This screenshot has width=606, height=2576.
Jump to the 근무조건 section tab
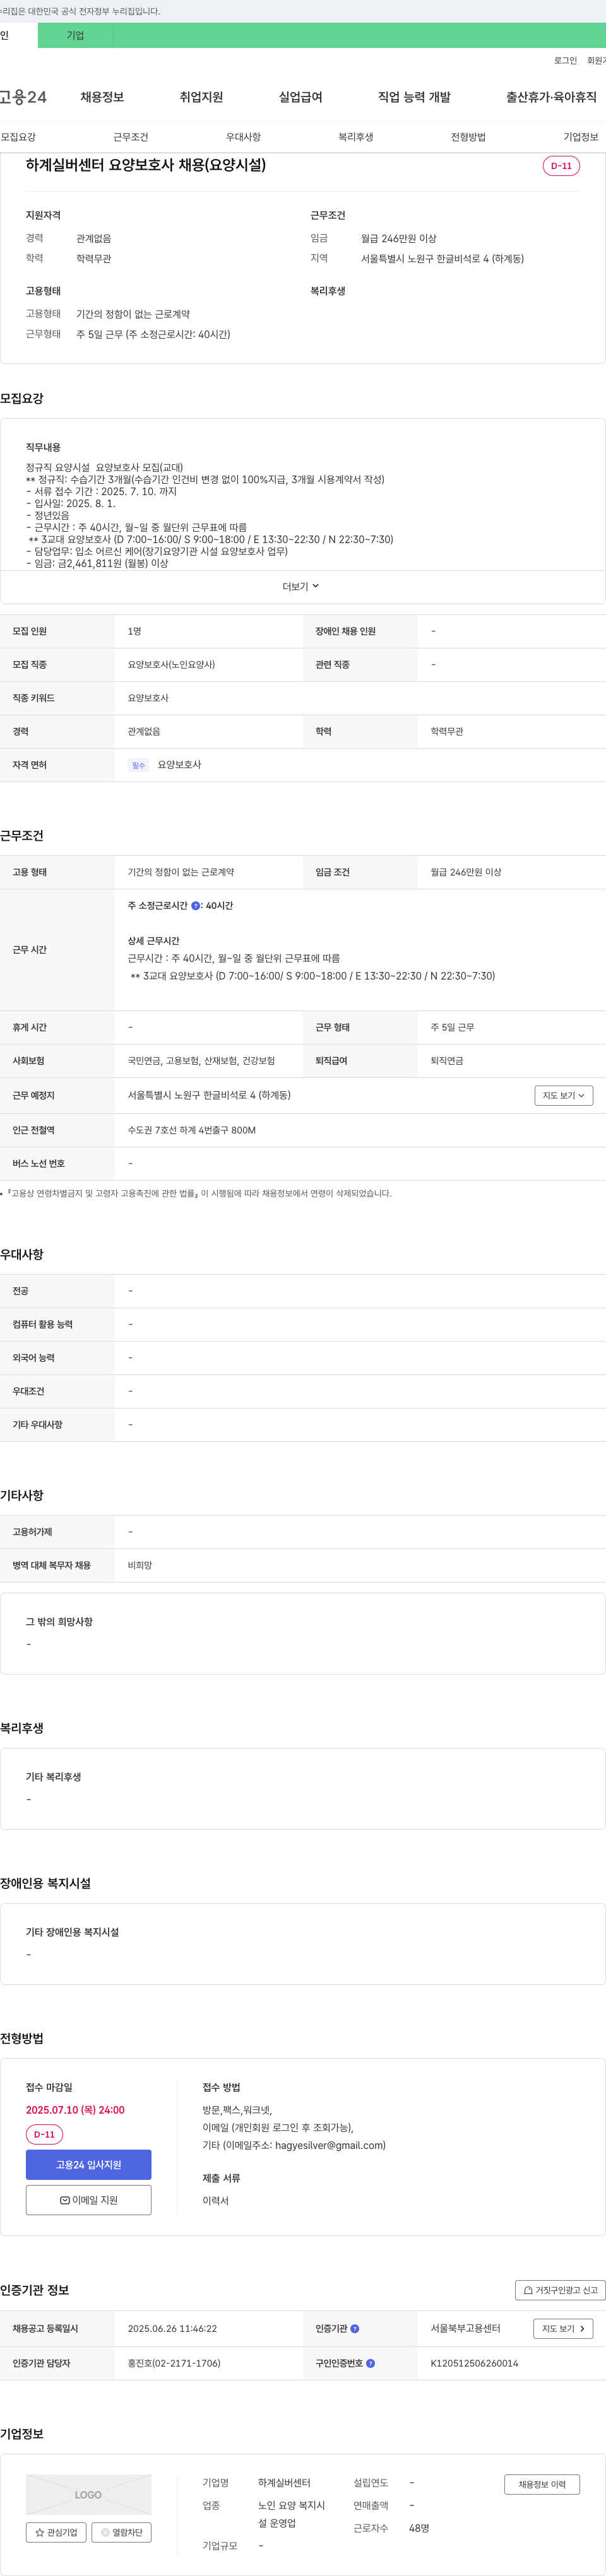click(x=130, y=137)
